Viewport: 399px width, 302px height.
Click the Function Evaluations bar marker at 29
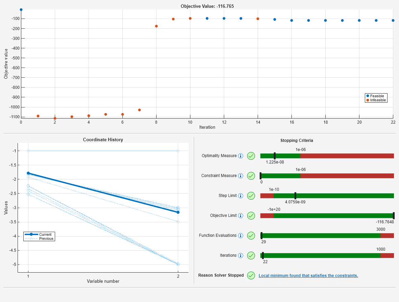(x=261, y=235)
